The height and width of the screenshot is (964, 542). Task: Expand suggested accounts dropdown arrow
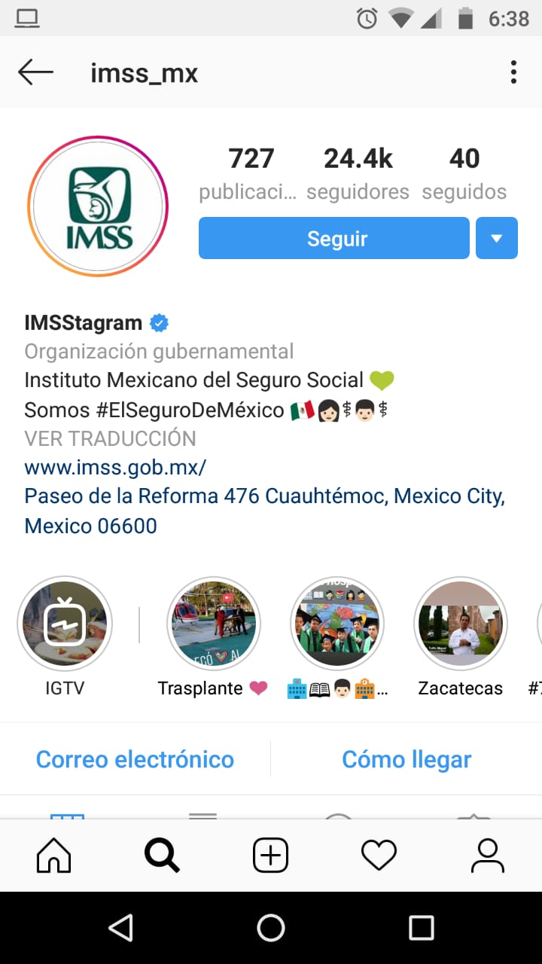[x=497, y=238]
